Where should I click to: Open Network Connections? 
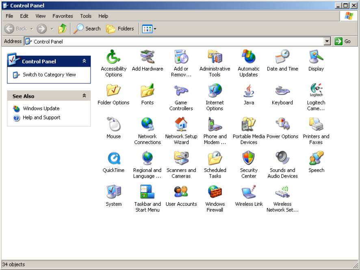[147, 131]
